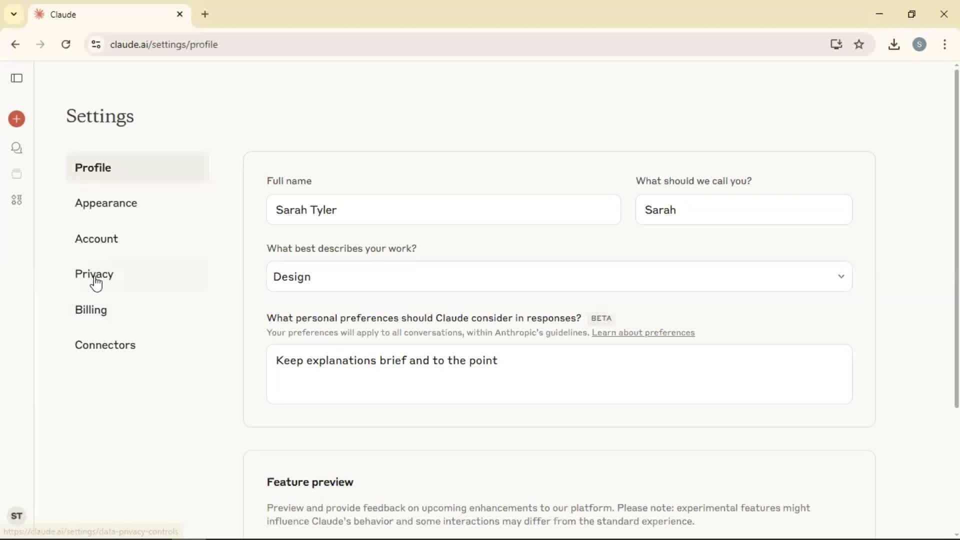
Task: Open browser downloads icon
Action: click(x=894, y=44)
